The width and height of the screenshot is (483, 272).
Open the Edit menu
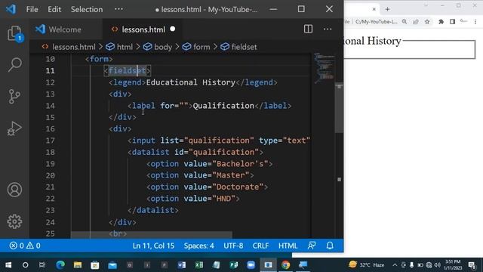[54, 9]
